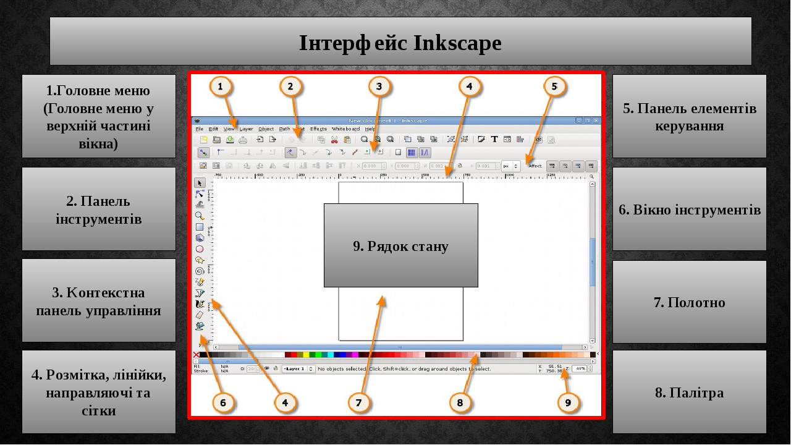
Task: Toggle last Affect button on right
Action: pyautogui.click(x=591, y=166)
